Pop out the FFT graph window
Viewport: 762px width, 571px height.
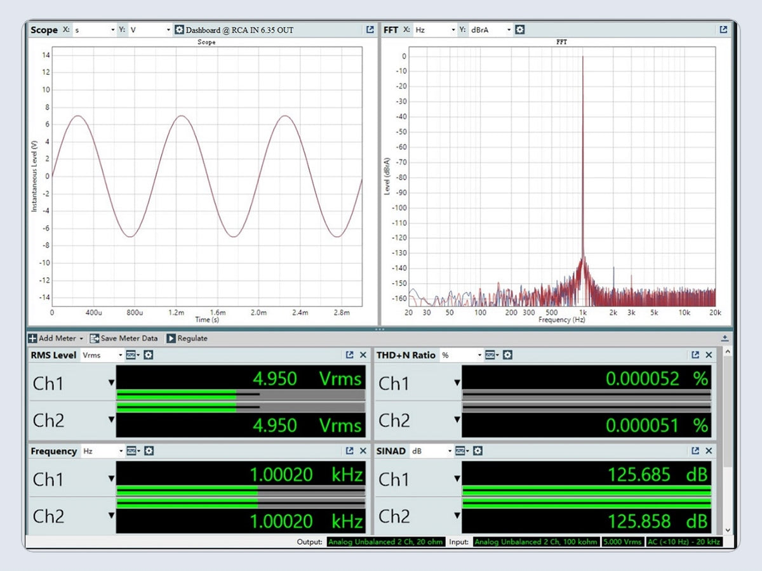pyautogui.click(x=723, y=30)
